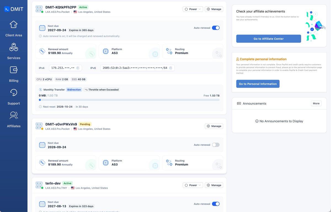Click the person icon by Complete personal information
Image resolution: width=331 pixels, height=212 pixels.
(237, 59)
